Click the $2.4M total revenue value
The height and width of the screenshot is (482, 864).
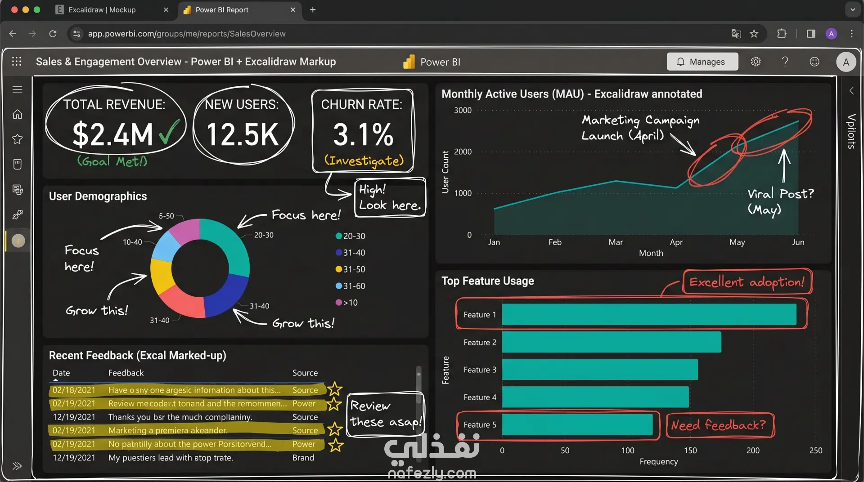click(113, 134)
